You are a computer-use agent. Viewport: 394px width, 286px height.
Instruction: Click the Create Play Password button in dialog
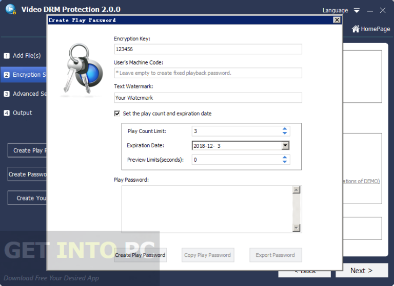140,255
